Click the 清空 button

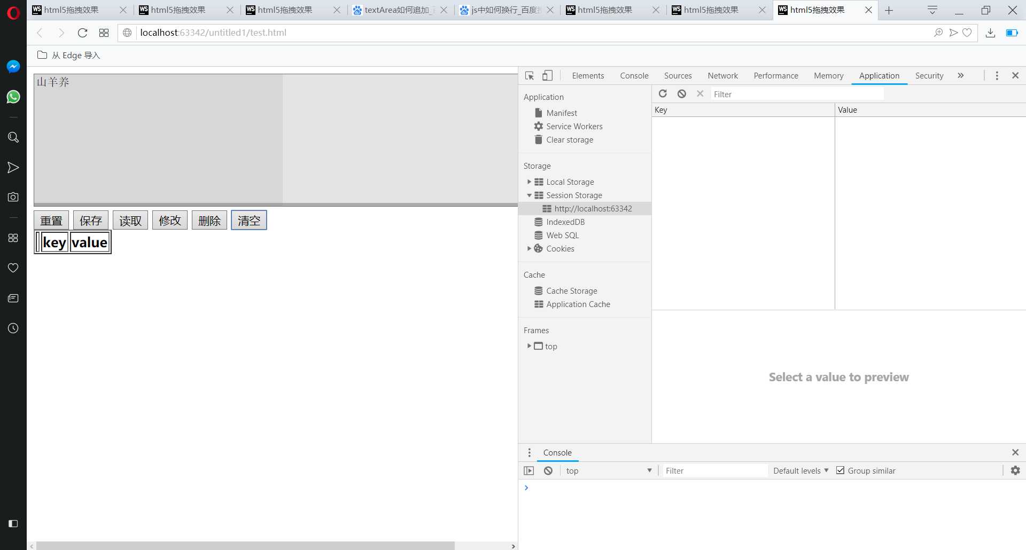point(249,220)
